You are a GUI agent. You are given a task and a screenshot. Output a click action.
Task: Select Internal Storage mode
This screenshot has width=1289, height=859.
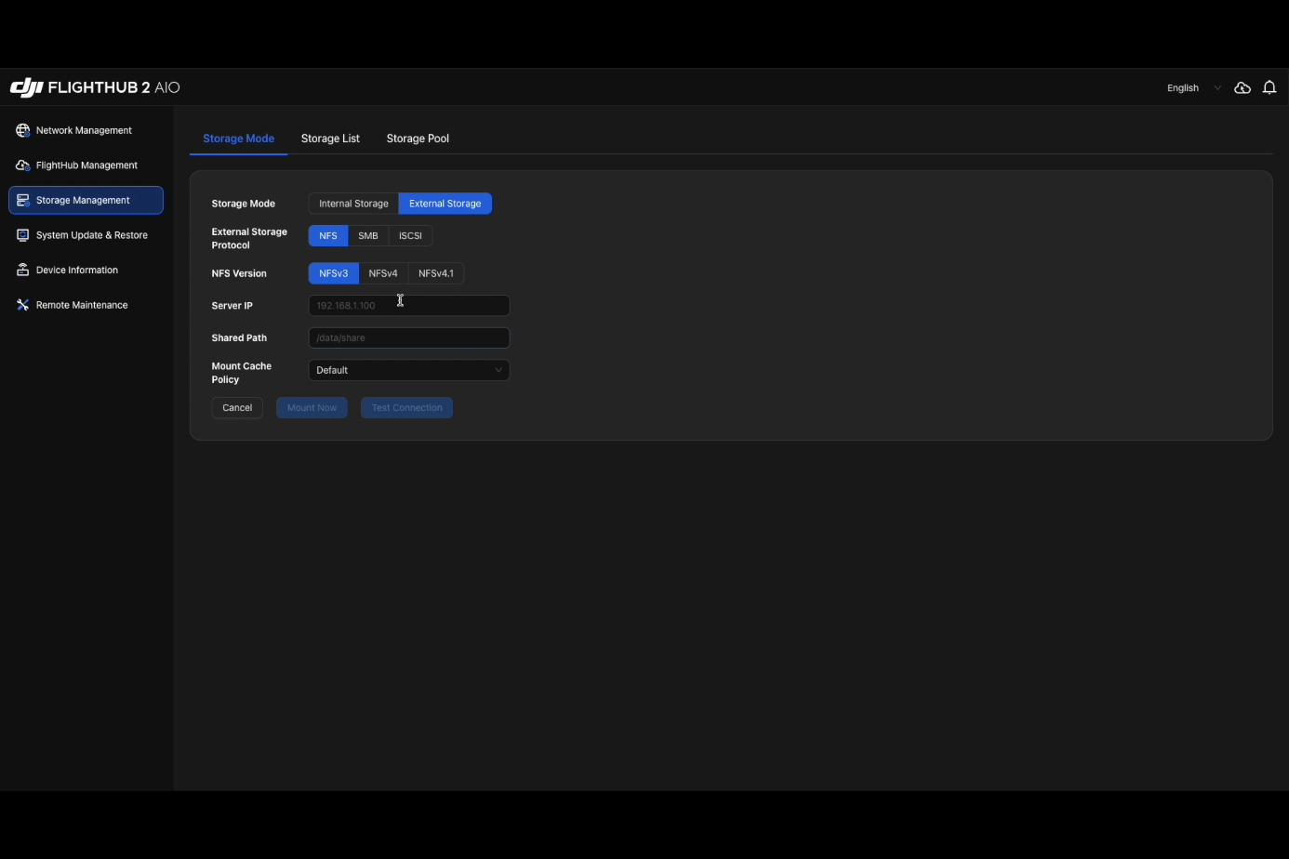352,204
